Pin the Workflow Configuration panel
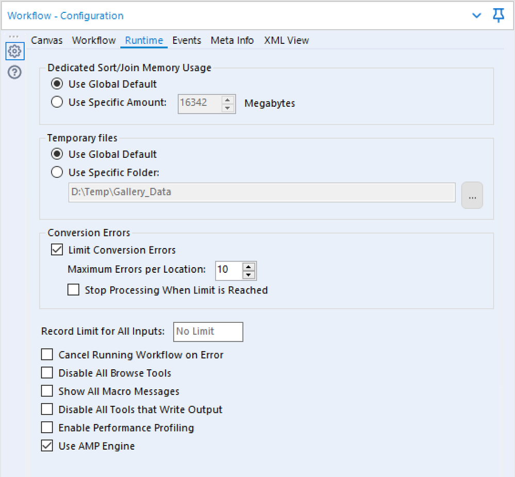Screen dimensions: 515x477 tap(499, 15)
